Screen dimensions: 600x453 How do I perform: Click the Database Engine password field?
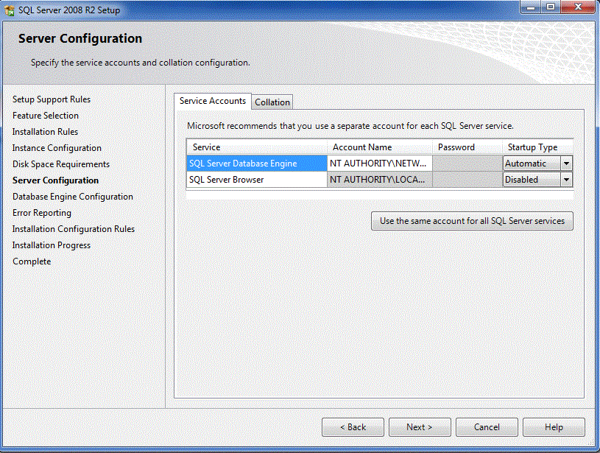(x=467, y=164)
